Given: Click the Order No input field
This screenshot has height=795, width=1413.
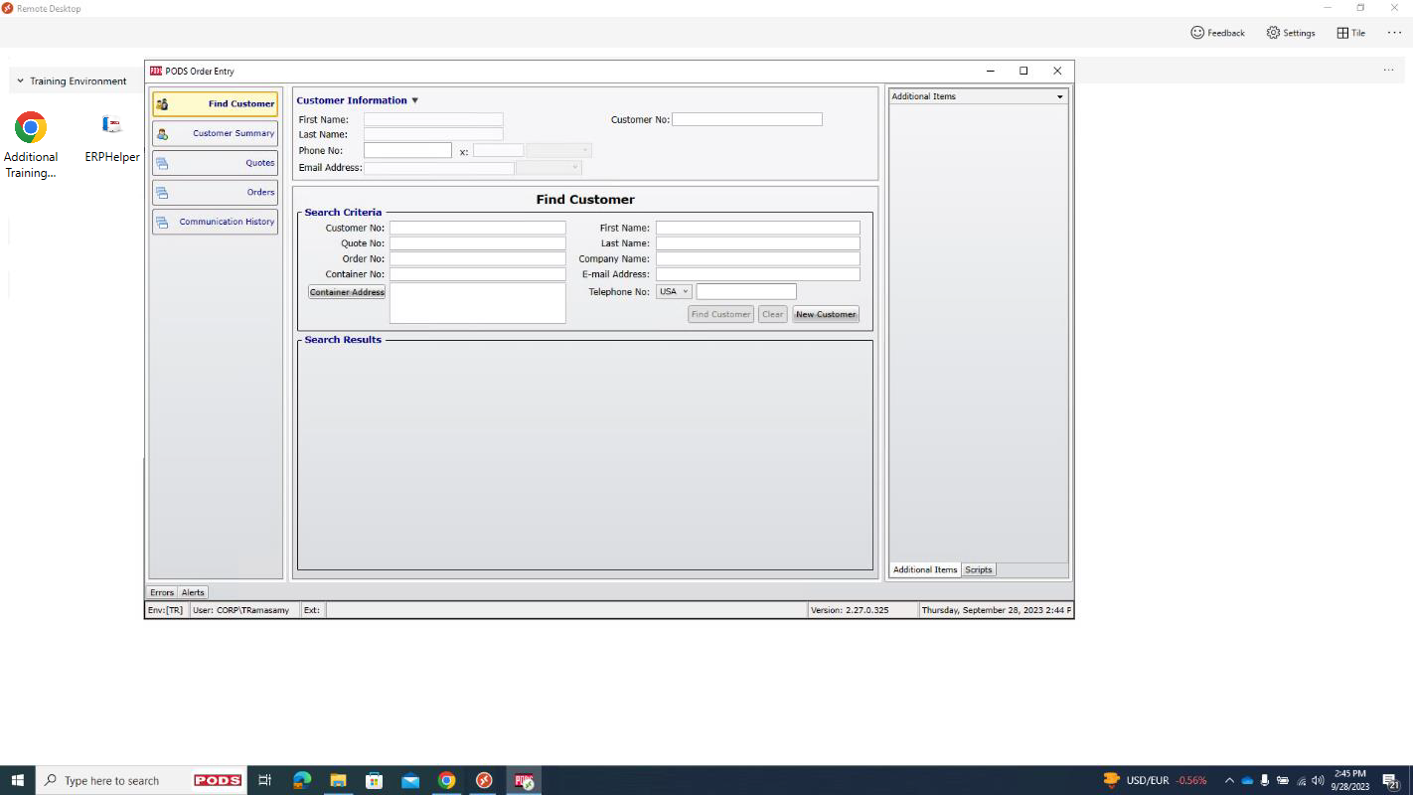Looking at the screenshot, I should point(478,258).
